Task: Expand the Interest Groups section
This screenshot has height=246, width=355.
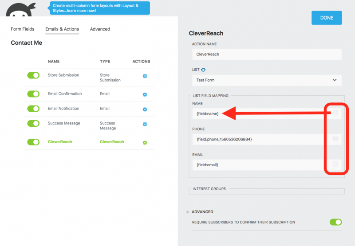Action: tap(209, 189)
